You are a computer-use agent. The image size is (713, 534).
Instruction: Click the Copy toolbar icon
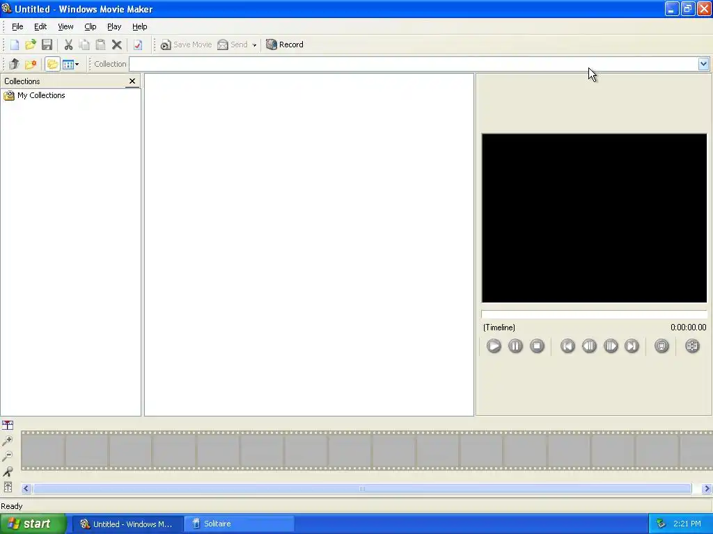pyautogui.click(x=84, y=44)
